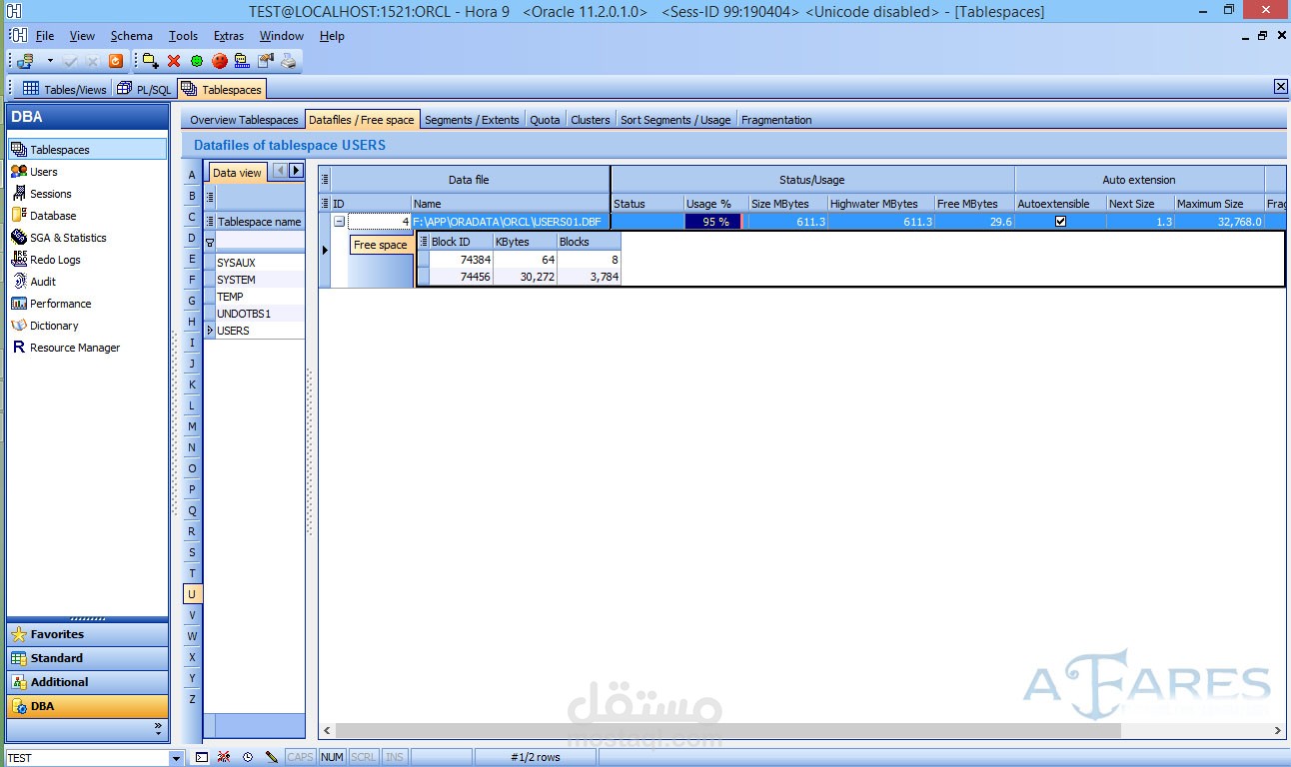Open the Tools menu
1291x767 pixels.
click(183, 36)
